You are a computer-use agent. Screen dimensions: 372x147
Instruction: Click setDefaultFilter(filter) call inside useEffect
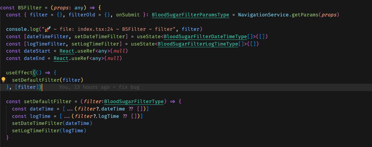click(48, 80)
